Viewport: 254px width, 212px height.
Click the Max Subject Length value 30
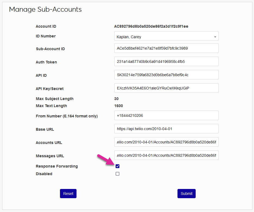[116, 99]
